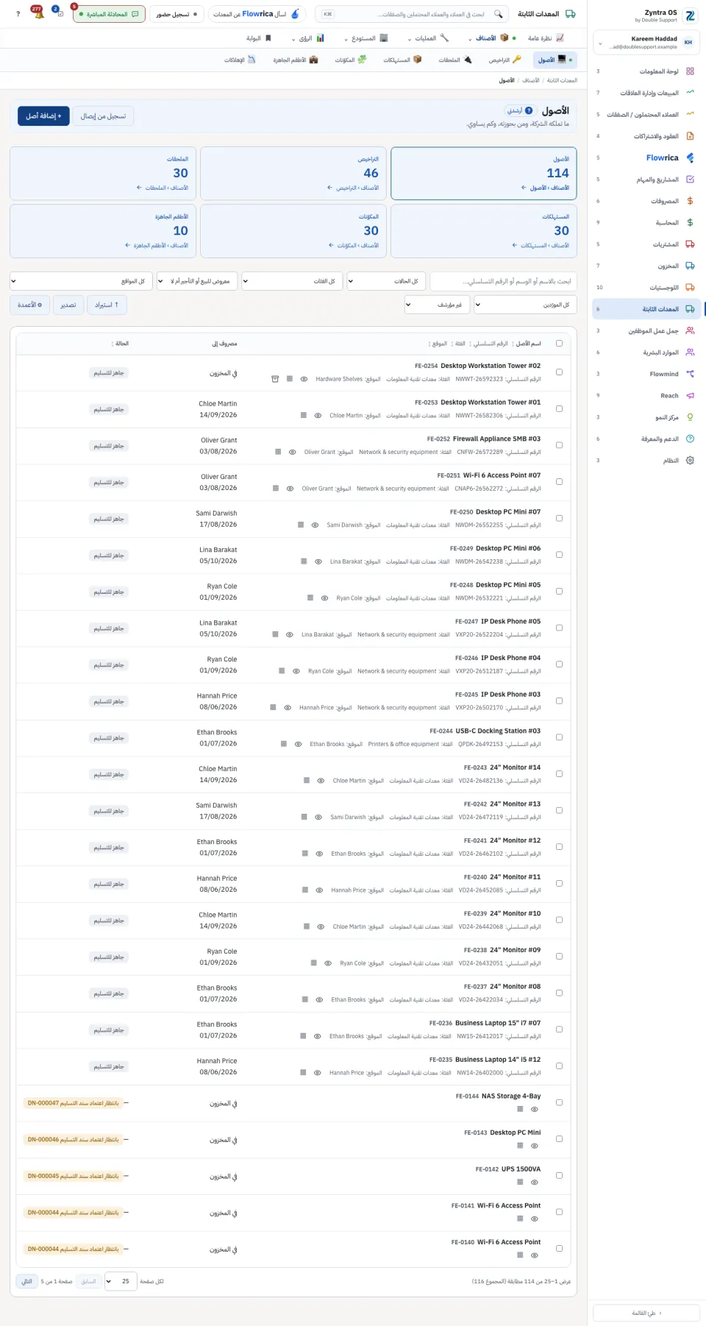Select the checkbox for Wi-Fi 6 Access Point #07
The height and width of the screenshot is (1326, 706).
[560, 481]
